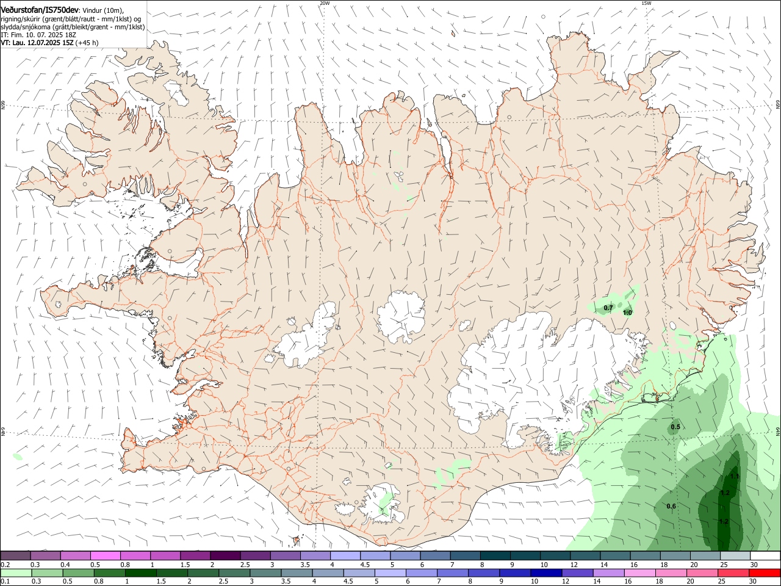Pick the light grey snow swatch between 25 and 30
The image size is (781, 586).
coord(736,555)
